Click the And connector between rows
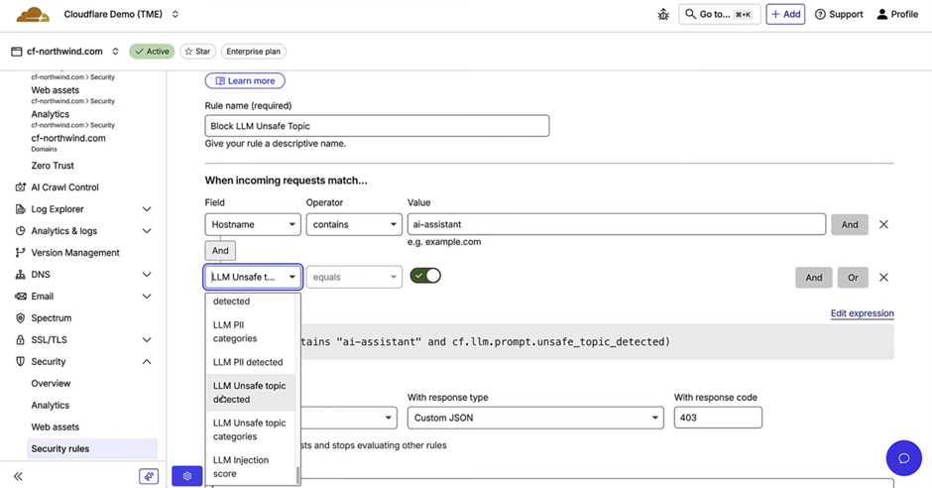Image resolution: width=932 pixels, height=488 pixels. [x=220, y=251]
